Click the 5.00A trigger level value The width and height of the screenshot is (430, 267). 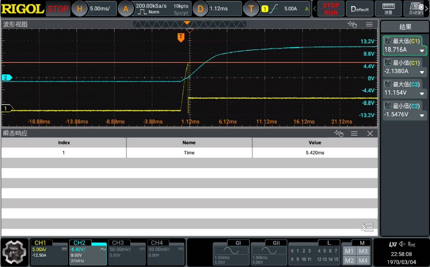[x=290, y=9]
